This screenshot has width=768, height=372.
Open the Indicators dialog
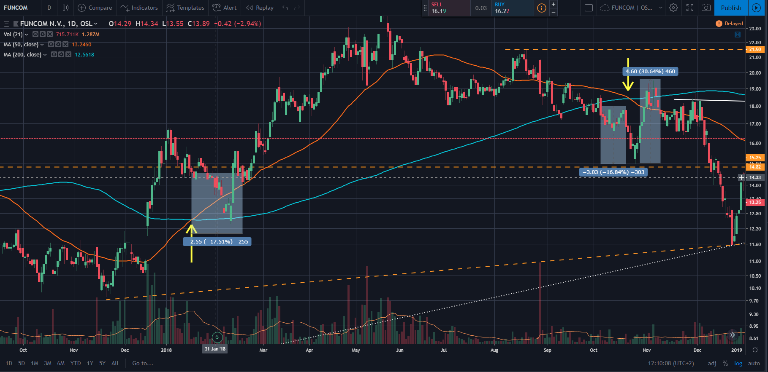139,8
